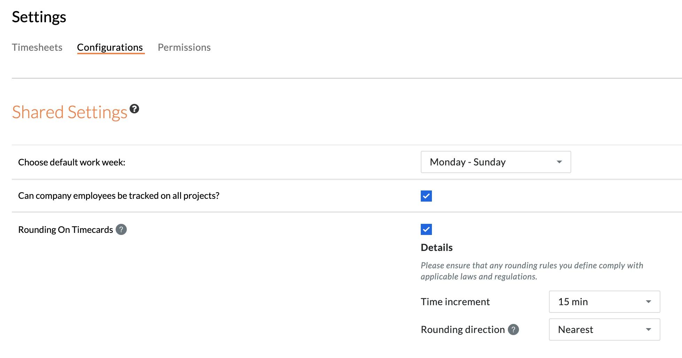Open the Permissions tab
The image size is (682, 358).
(x=184, y=47)
